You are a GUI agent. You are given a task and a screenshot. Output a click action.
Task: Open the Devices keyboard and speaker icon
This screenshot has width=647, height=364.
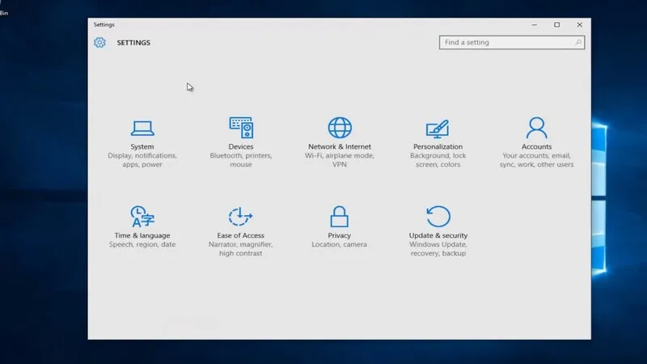[x=241, y=128]
